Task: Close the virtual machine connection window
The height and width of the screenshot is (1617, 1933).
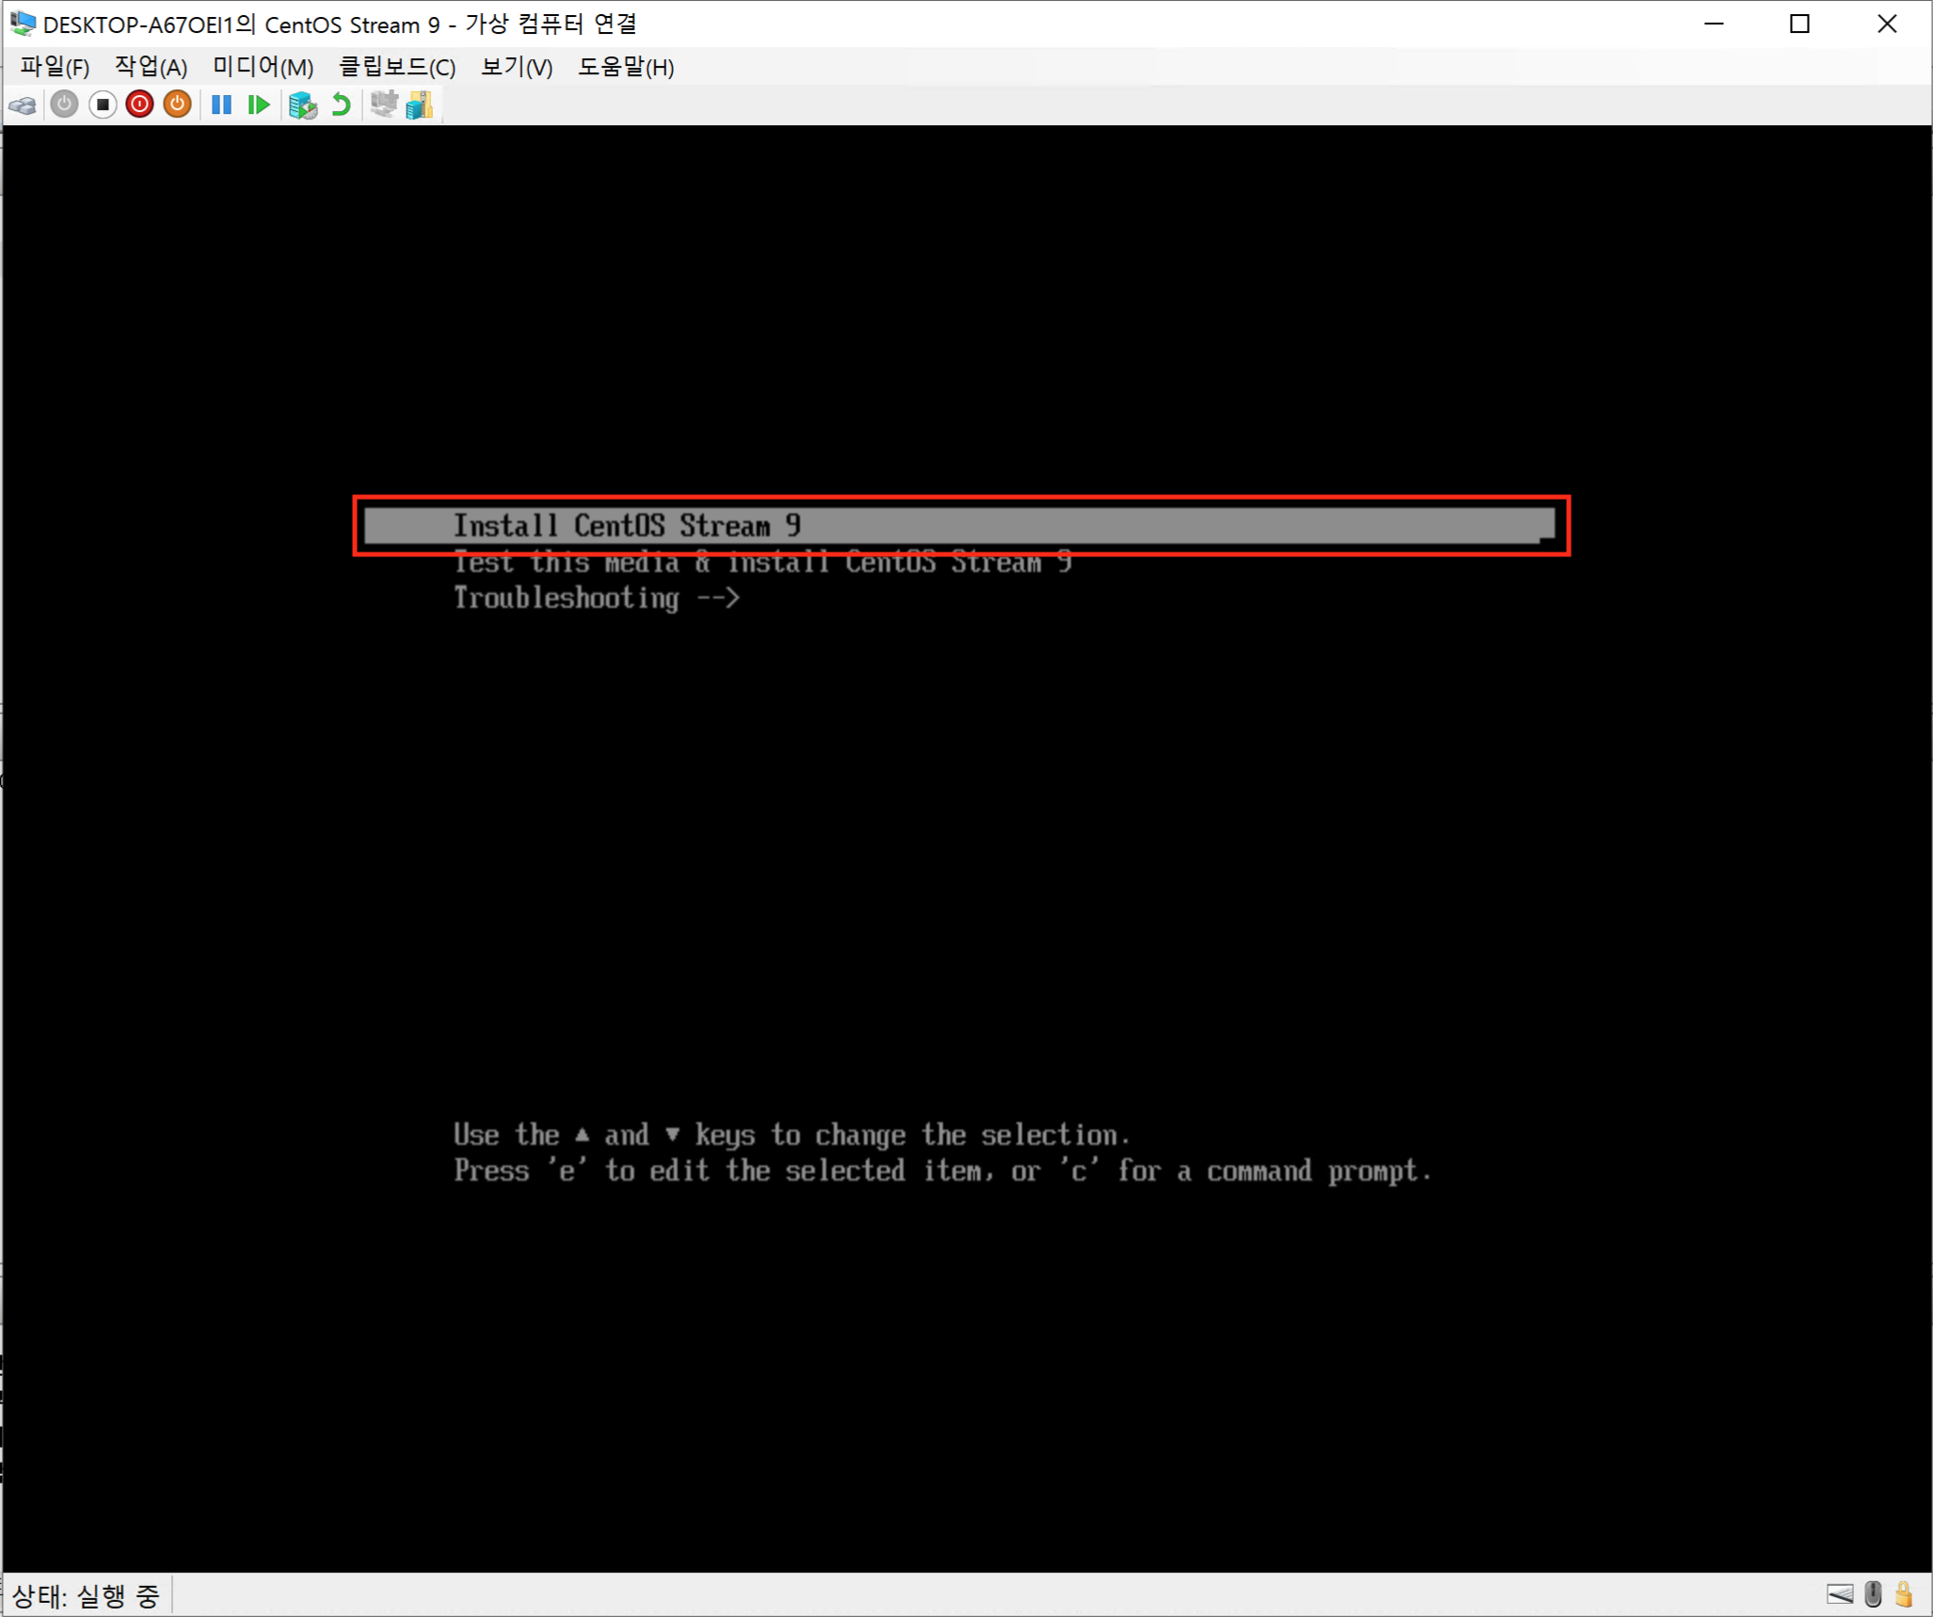Action: (x=1887, y=24)
